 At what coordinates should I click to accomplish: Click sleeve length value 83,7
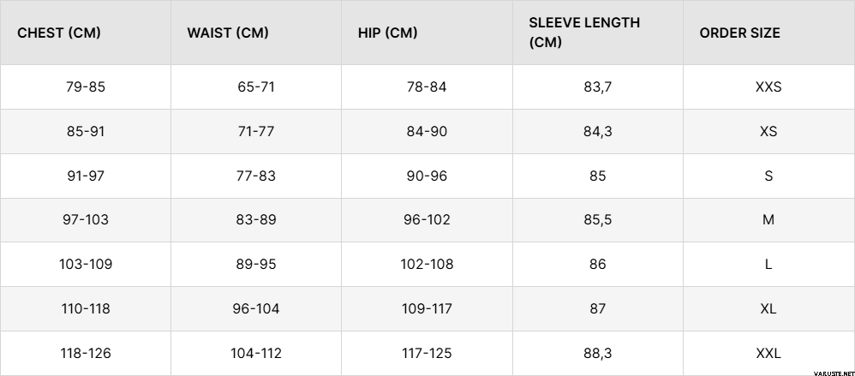tap(597, 87)
